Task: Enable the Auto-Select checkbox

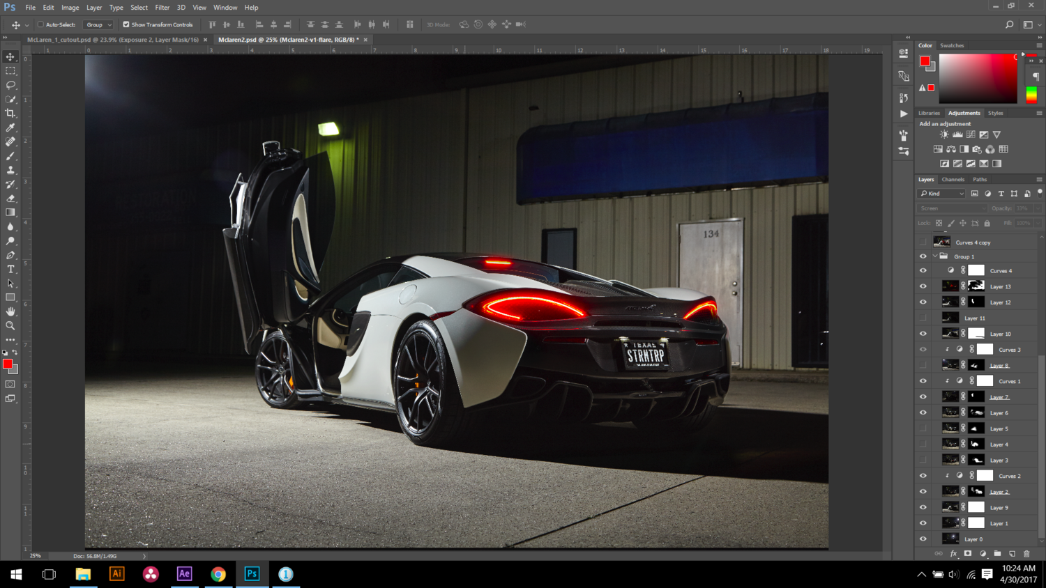Action: 40,24
